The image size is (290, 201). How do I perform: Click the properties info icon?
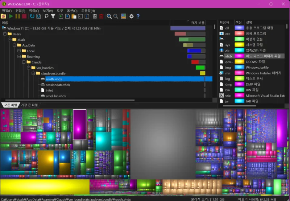click(x=87, y=16)
